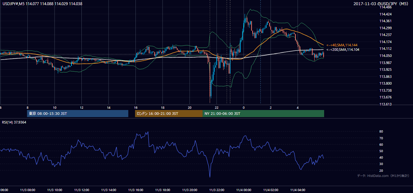The height and width of the screenshot is (193, 413).
Task: Click the RSI 20 level label
Action: [x=381, y=170]
